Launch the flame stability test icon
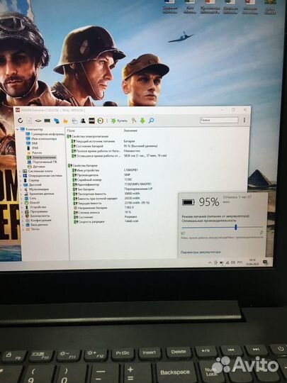Image resolution: width=287 pixels, height=383 pixels. [x=65, y=121]
